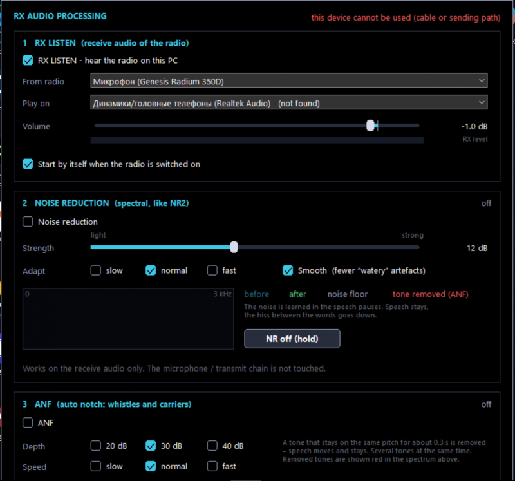Screen dimensions: 515x481
Task: Set ANF Speed to normal
Action: tap(151, 466)
